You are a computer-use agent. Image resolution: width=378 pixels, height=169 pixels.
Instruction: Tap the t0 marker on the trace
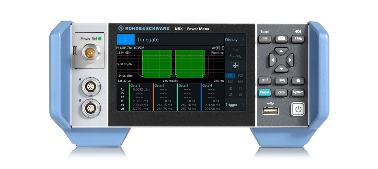pyautogui.click(x=142, y=76)
